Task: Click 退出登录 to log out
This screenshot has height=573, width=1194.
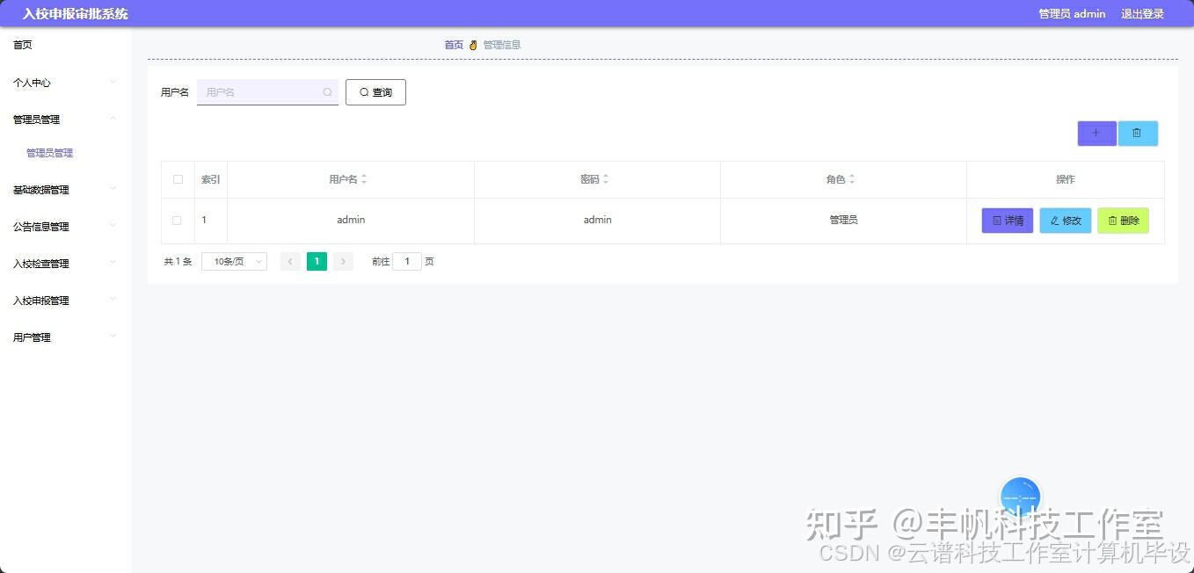Action: coord(1143,14)
